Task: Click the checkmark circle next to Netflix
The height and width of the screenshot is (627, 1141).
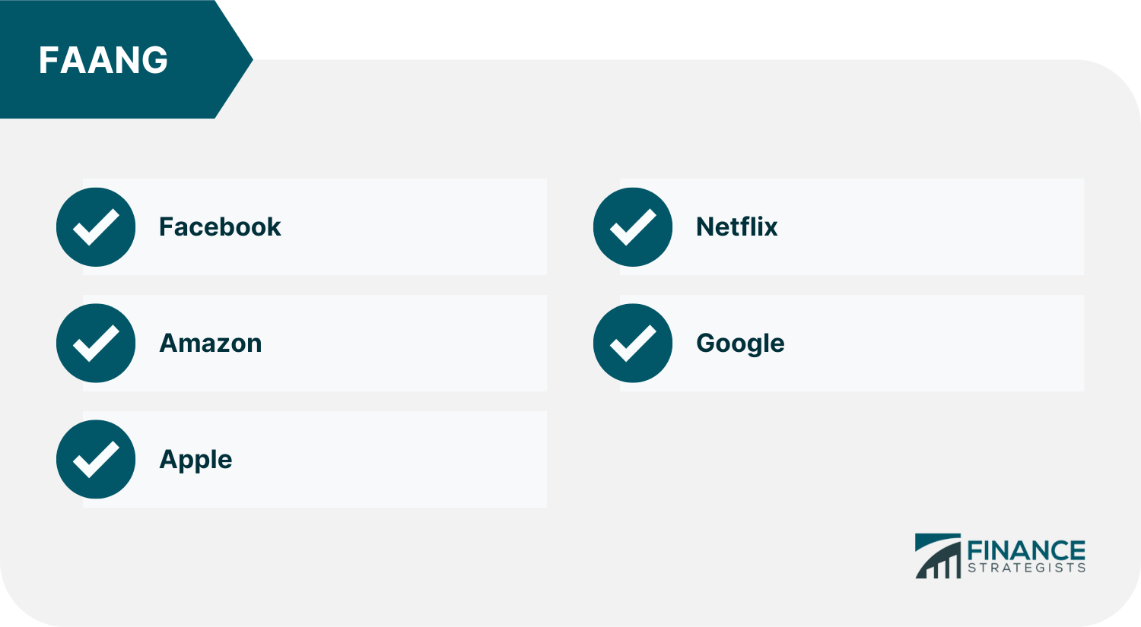Action: (633, 226)
